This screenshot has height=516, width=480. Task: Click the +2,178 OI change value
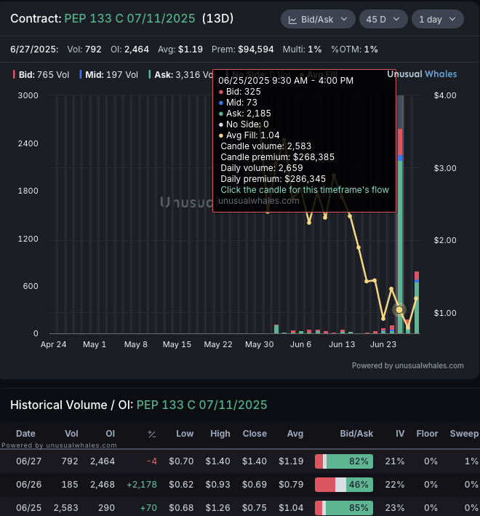click(x=142, y=485)
